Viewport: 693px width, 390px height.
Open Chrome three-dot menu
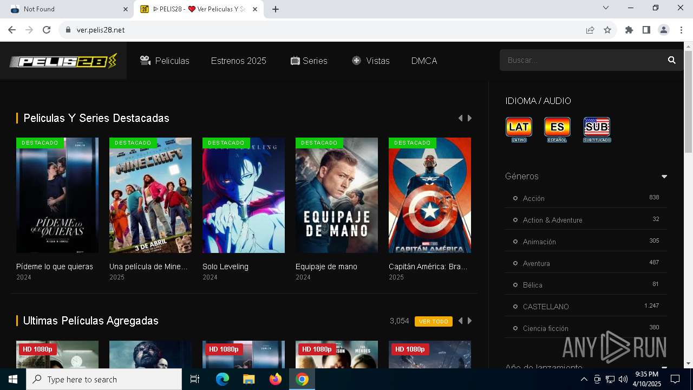(681, 30)
